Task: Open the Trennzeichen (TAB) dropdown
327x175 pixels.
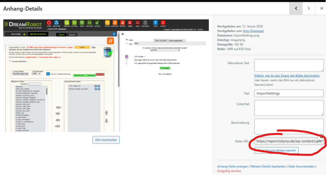Action: [x=36, y=74]
